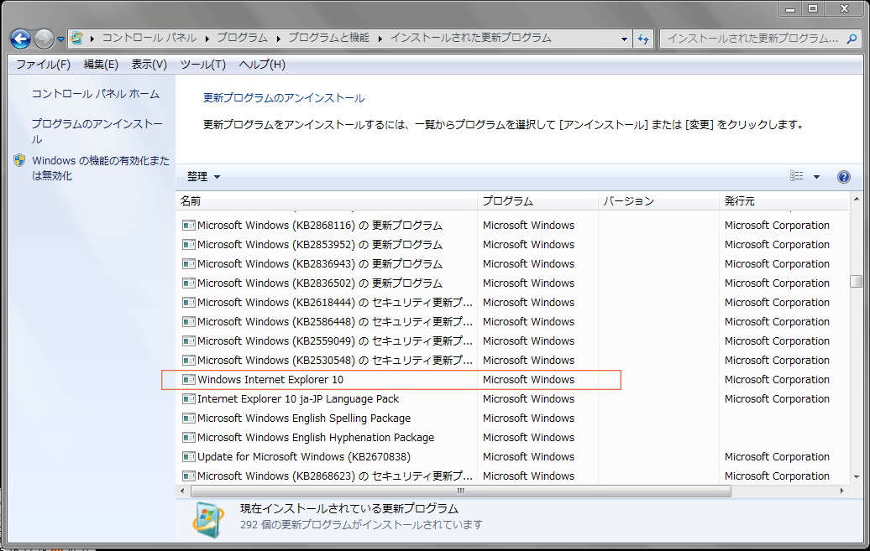This screenshot has width=870, height=551.
Task: Click the Back navigation arrow button
Action: (20, 39)
